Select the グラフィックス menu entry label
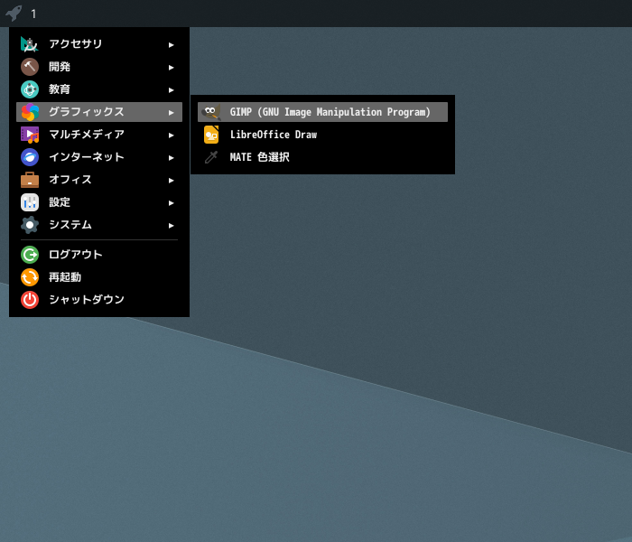The width and height of the screenshot is (632, 542). click(x=87, y=112)
